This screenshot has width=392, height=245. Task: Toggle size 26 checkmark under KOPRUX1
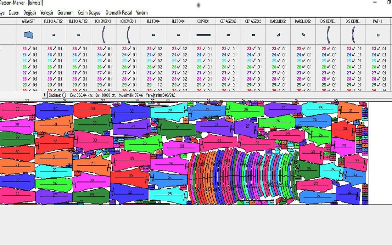click(204, 67)
